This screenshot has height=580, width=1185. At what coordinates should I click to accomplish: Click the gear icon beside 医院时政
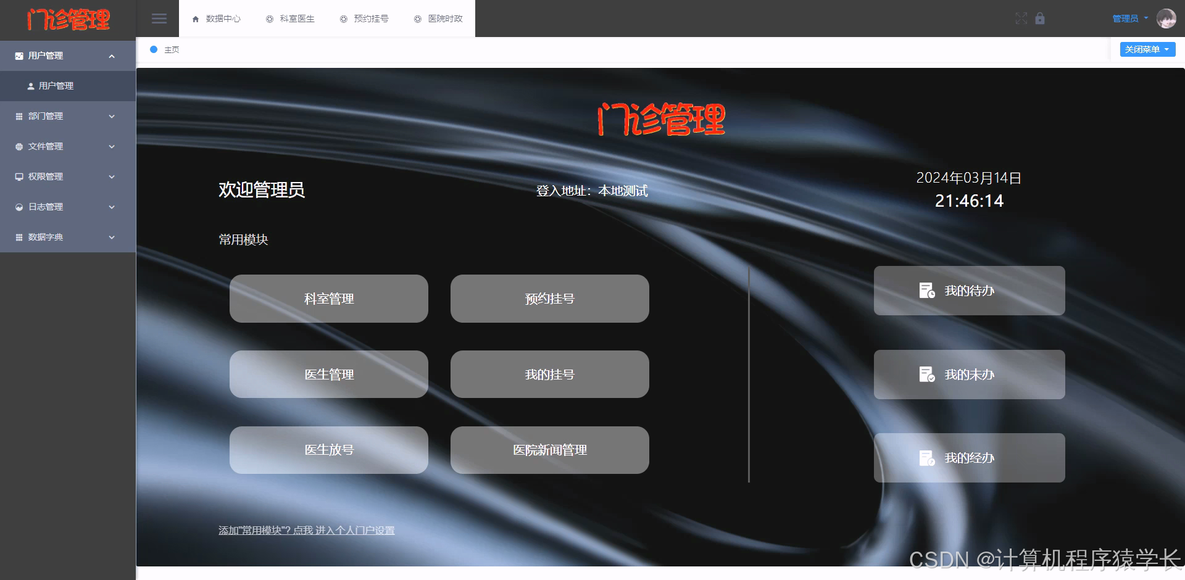tap(417, 19)
